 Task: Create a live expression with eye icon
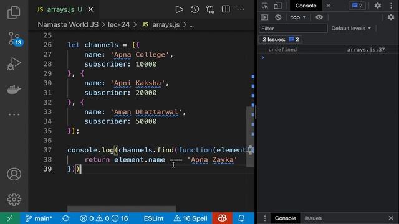click(319, 17)
